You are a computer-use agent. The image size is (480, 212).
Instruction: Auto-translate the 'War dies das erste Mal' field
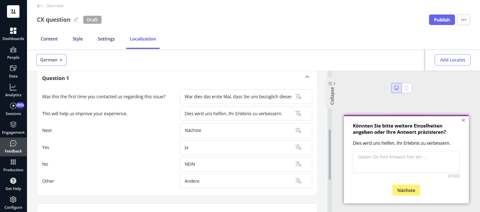pos(298,96)
